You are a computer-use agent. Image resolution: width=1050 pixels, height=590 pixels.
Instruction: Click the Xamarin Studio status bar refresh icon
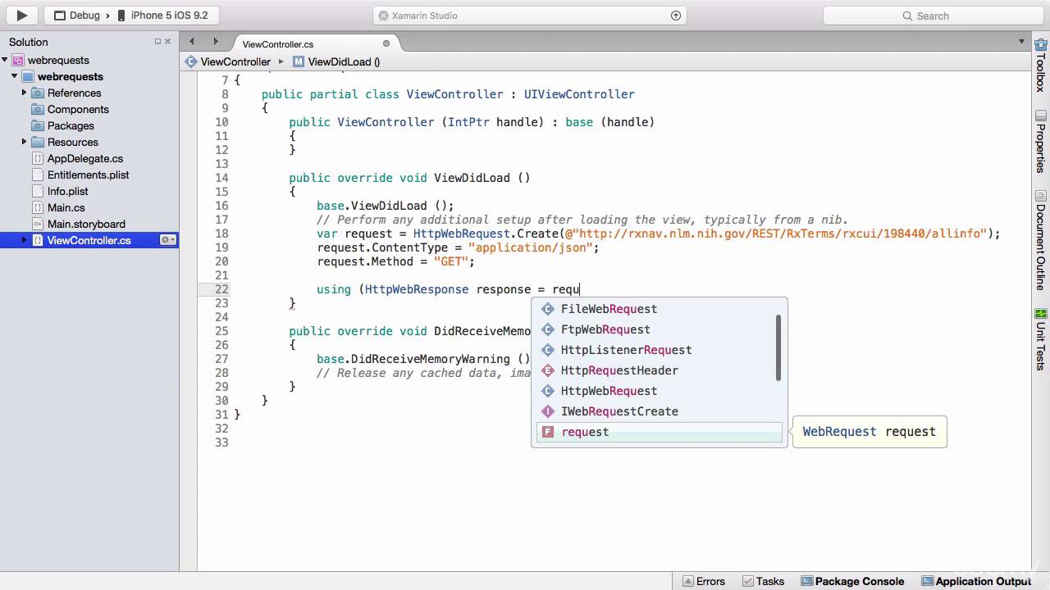pyautogui.click(x=676, y=15)
